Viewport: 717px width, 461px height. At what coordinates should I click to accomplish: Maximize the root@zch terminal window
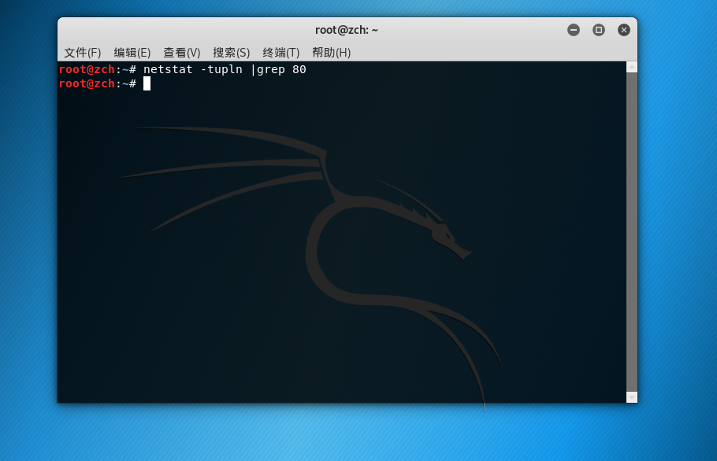(599, 30)
